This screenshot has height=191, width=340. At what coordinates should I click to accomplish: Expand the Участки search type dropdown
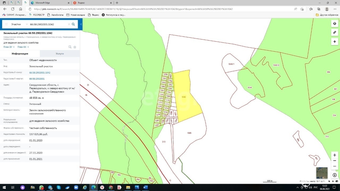tap(19, 24)
